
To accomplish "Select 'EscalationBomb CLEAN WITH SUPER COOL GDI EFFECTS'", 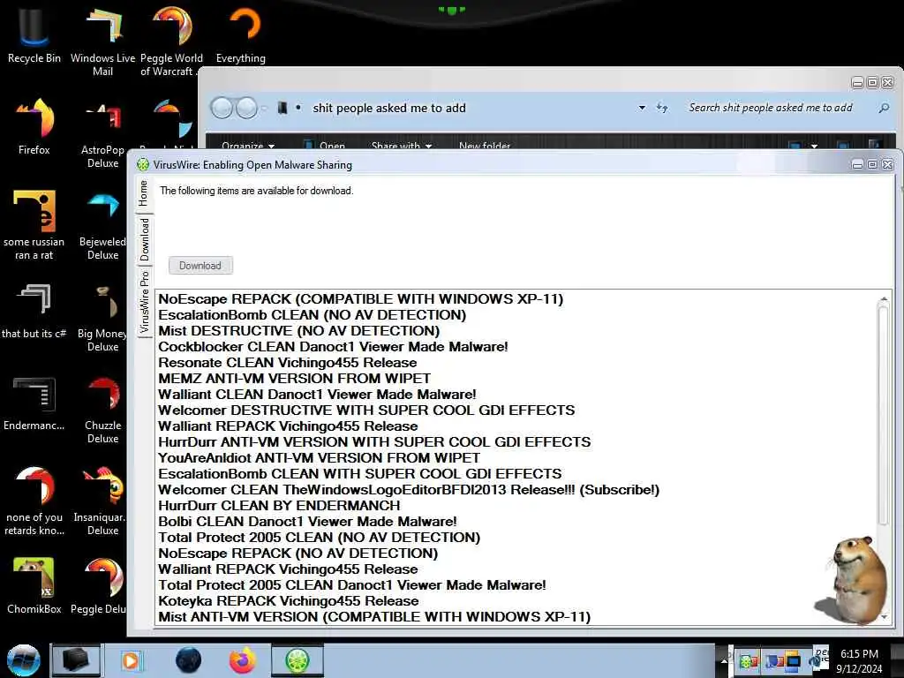I will tap(360, 473).
